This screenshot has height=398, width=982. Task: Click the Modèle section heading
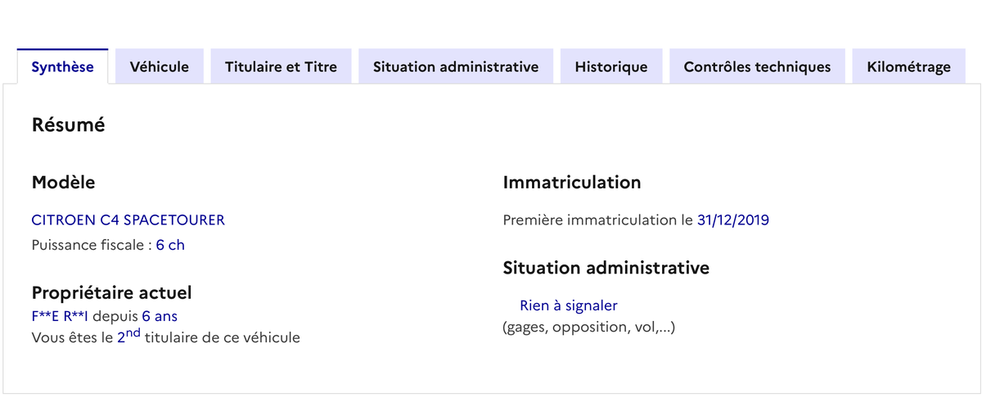[x=63, y=183]
